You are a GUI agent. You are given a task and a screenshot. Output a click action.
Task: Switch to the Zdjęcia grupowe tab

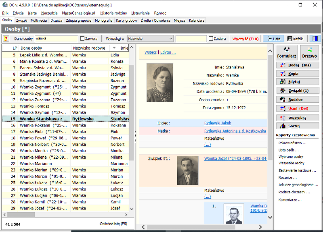[79, 21]
